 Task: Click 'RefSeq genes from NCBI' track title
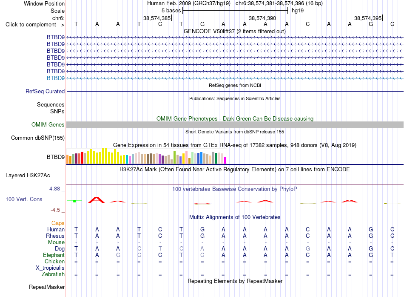tap(235, 85)
